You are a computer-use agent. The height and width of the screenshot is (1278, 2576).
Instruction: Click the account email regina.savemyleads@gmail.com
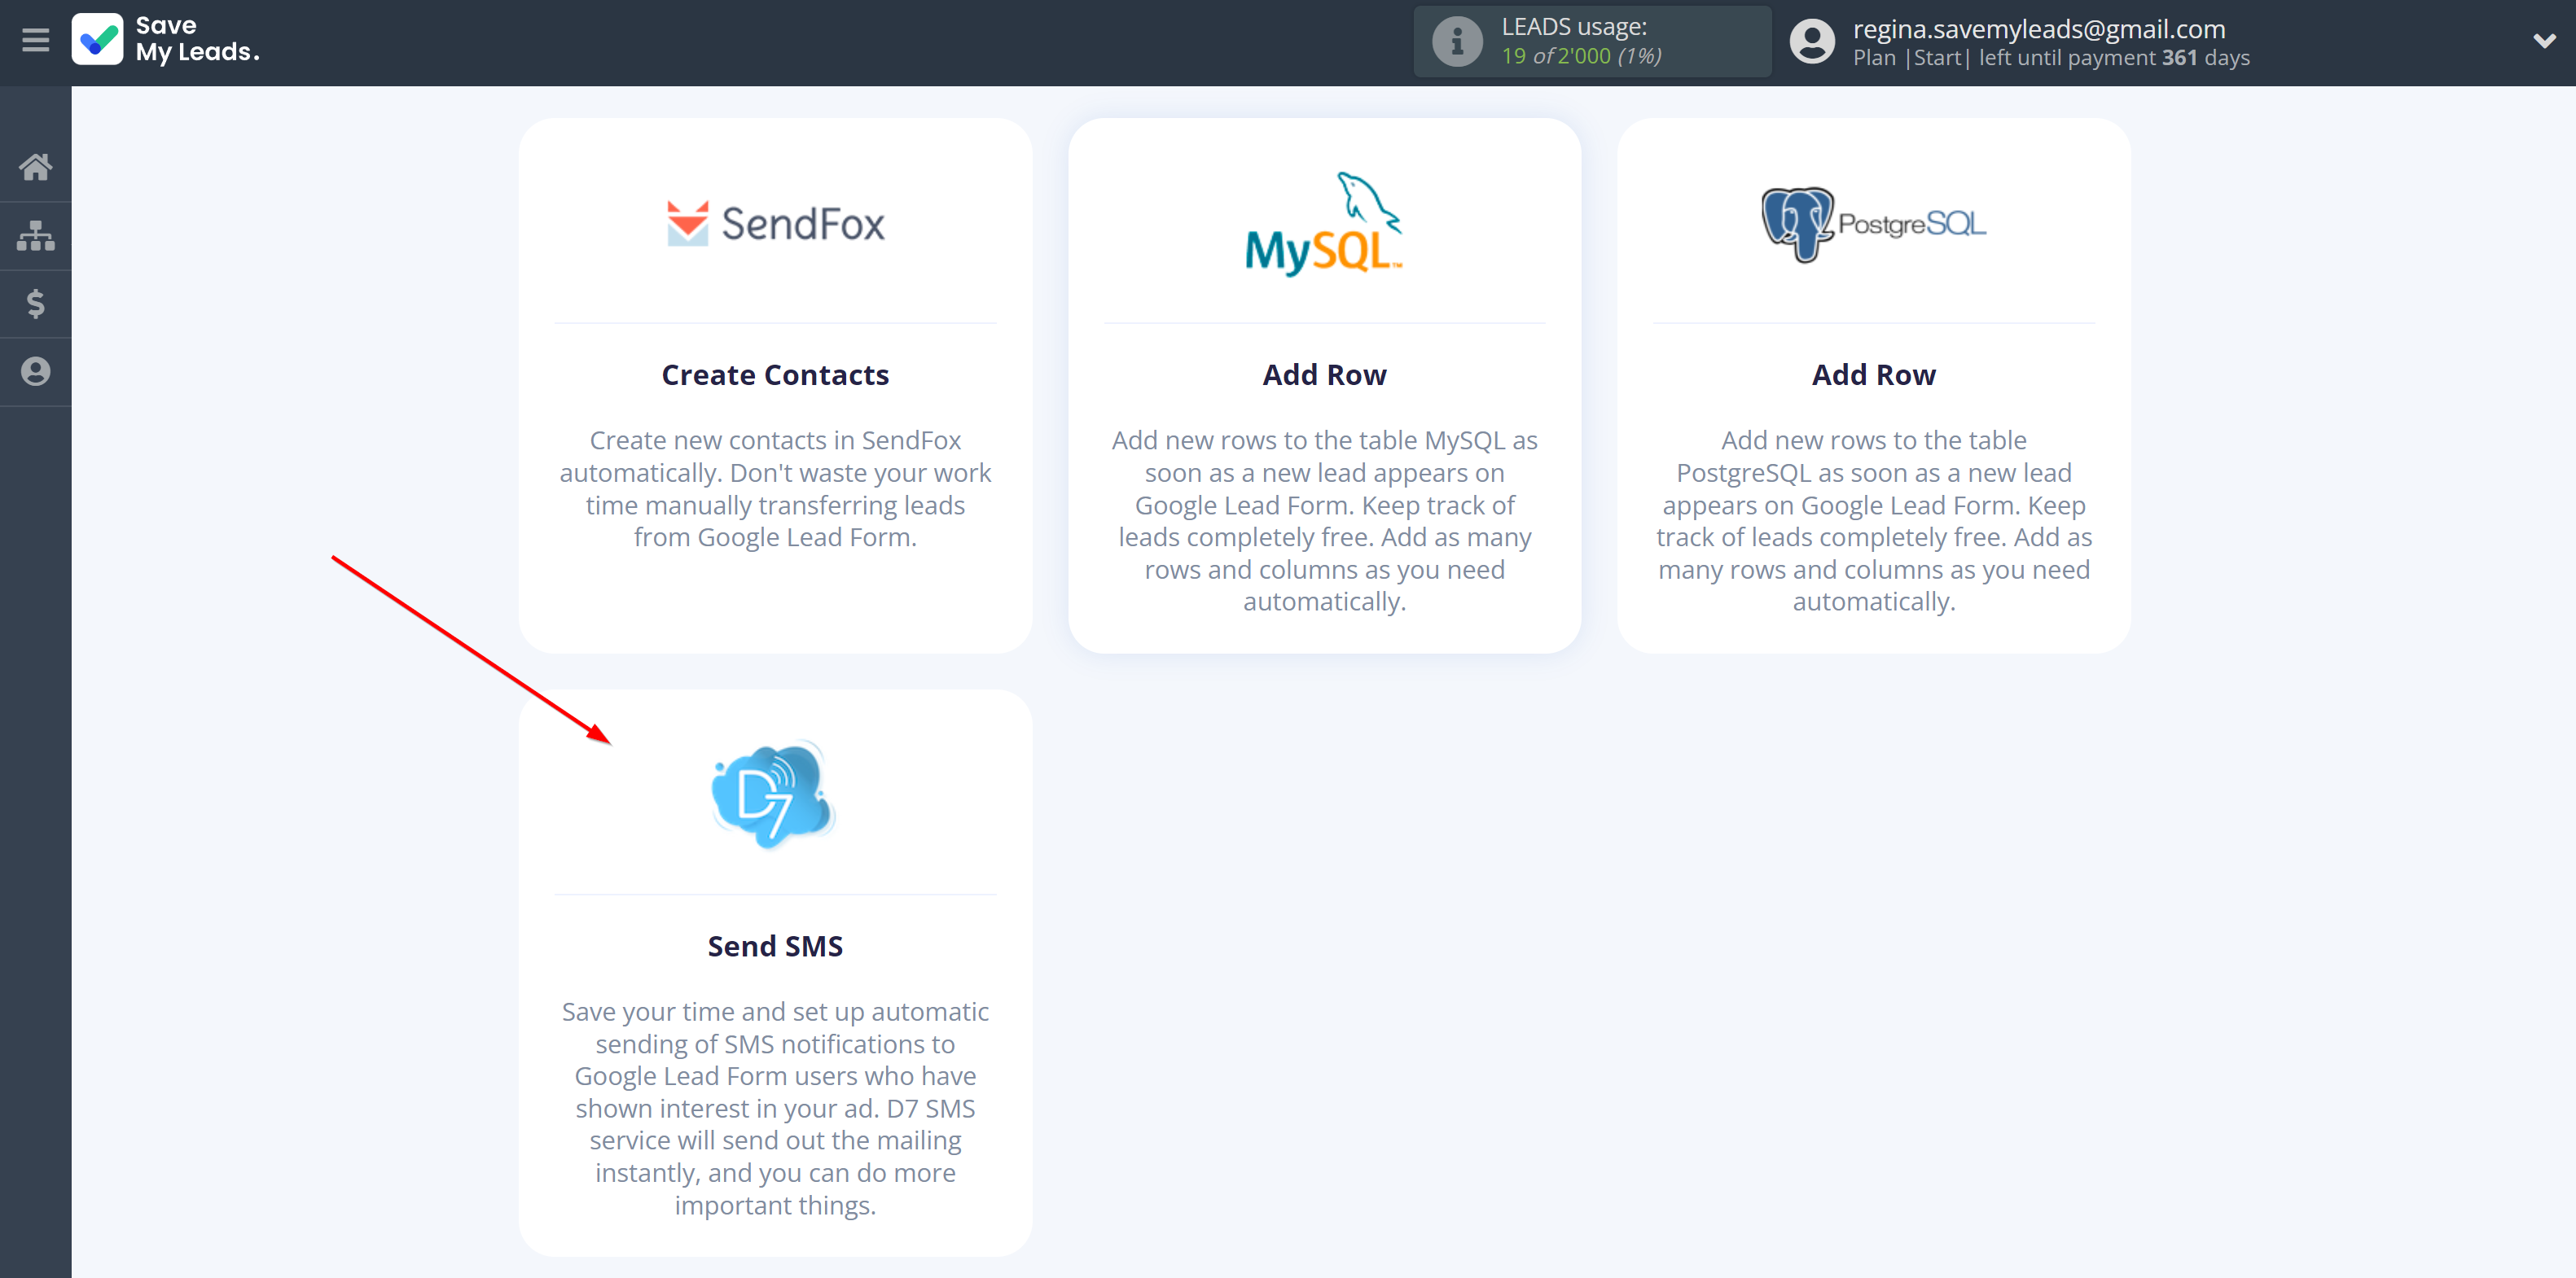click(2039, 29)
